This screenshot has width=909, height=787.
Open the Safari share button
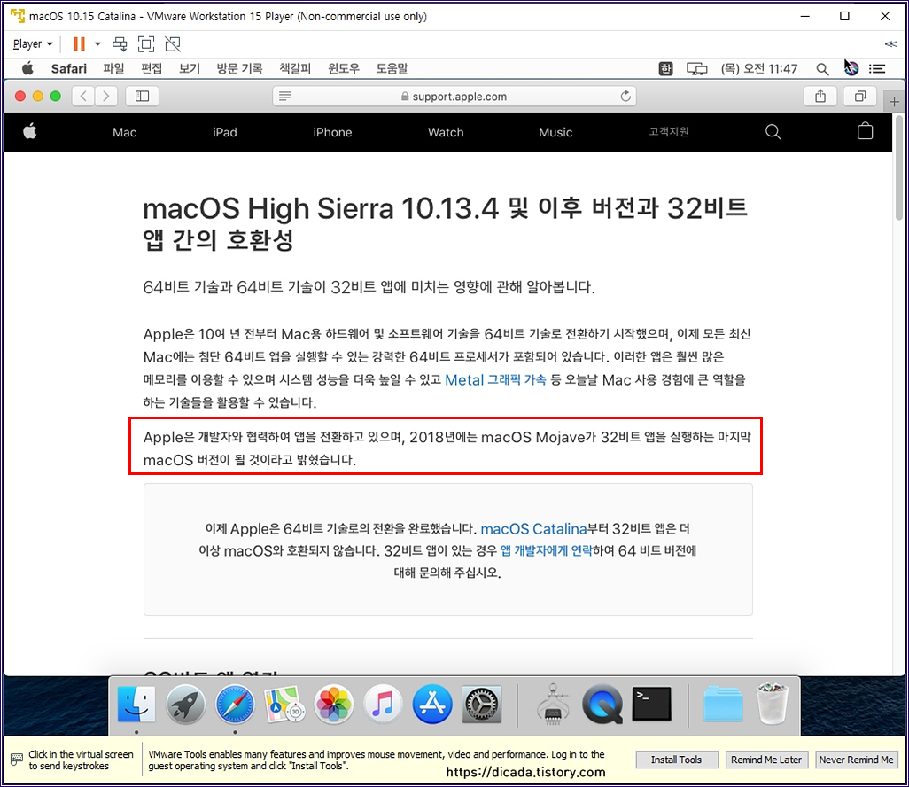coord(820,96)
